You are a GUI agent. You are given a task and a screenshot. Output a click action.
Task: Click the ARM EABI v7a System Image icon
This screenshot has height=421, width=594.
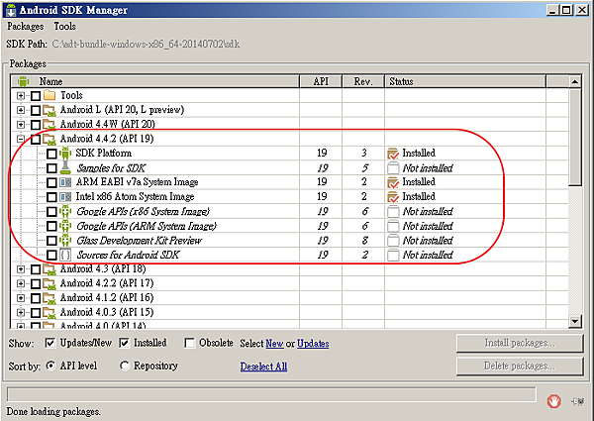coord(65,182)
